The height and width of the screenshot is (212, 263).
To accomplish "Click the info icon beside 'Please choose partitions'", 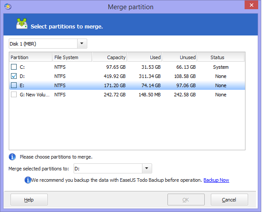I will pos(12,157).
